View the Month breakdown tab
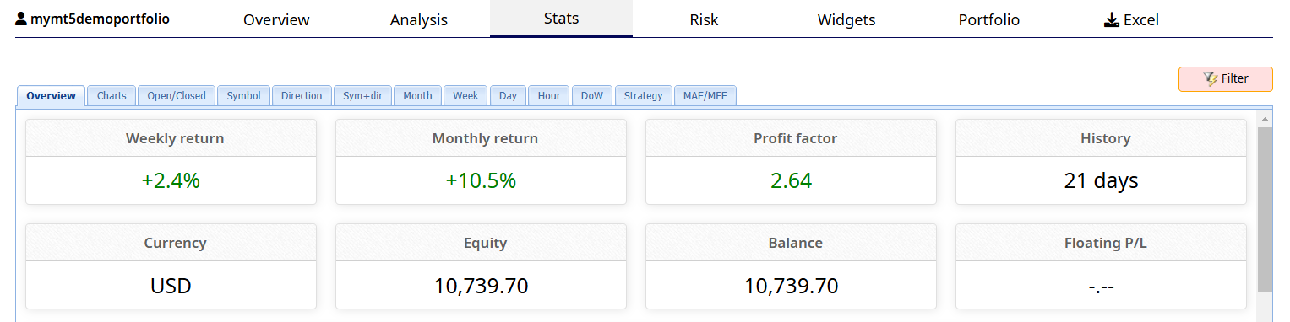This screenshot has height=322, width=1290. (417, 96)
